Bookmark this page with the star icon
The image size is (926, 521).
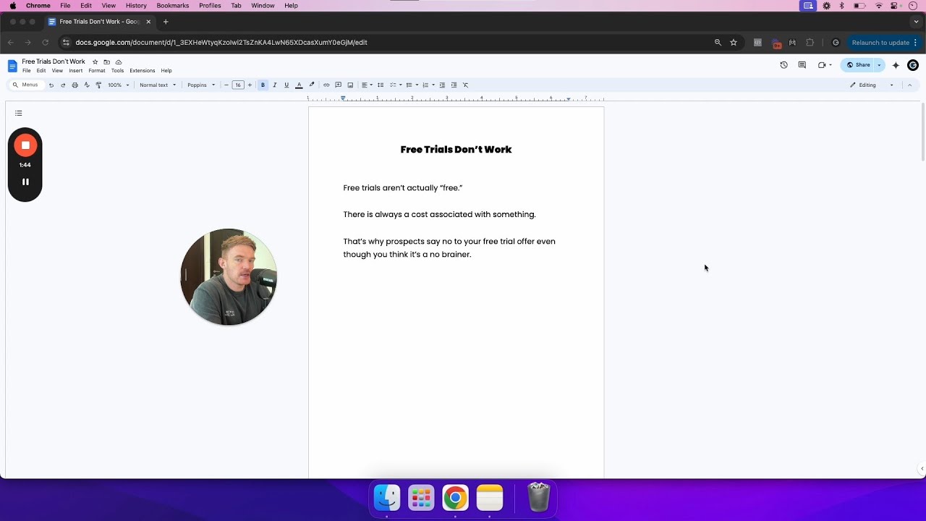point(734,43)
